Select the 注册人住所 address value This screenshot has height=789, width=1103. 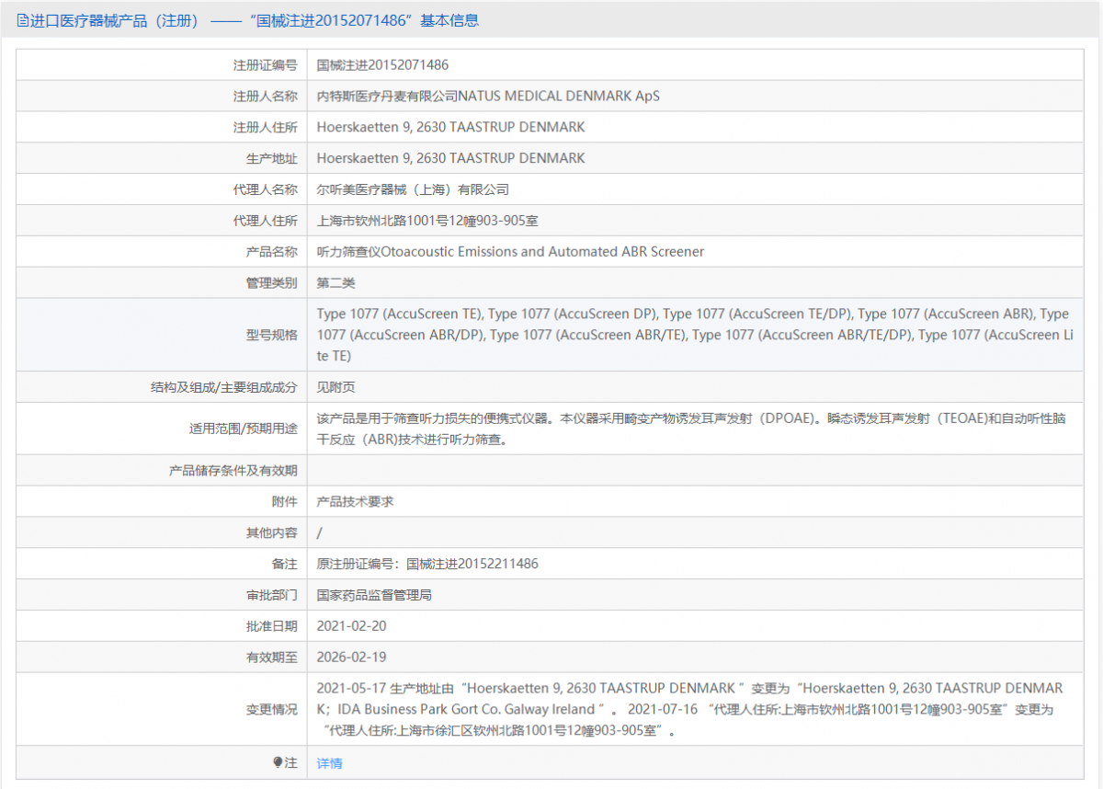(x=450, y=127)
